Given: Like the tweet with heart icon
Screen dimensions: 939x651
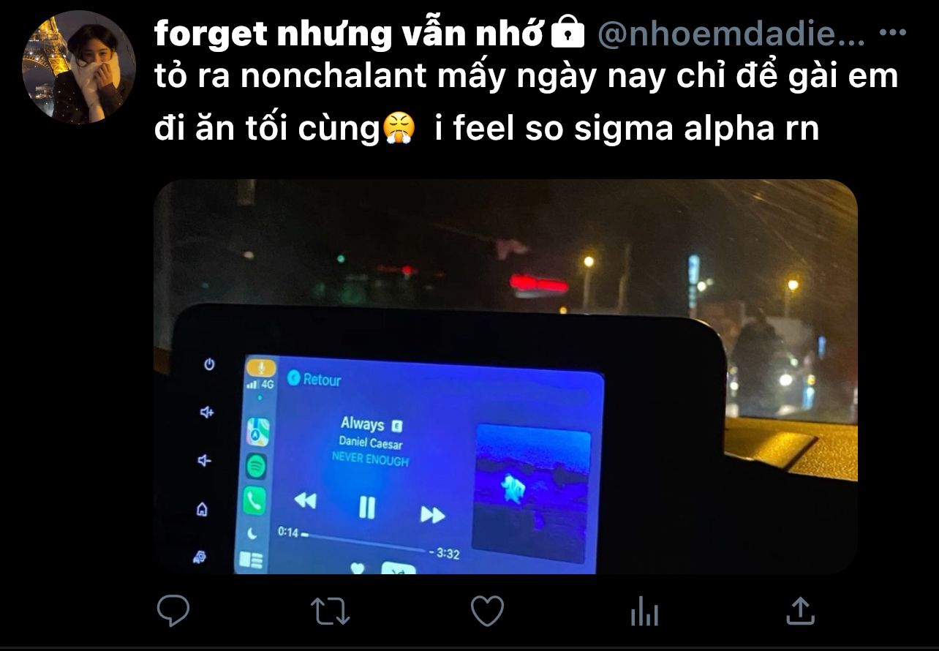Looking at the screenshot, I should [x=487, y=610].
